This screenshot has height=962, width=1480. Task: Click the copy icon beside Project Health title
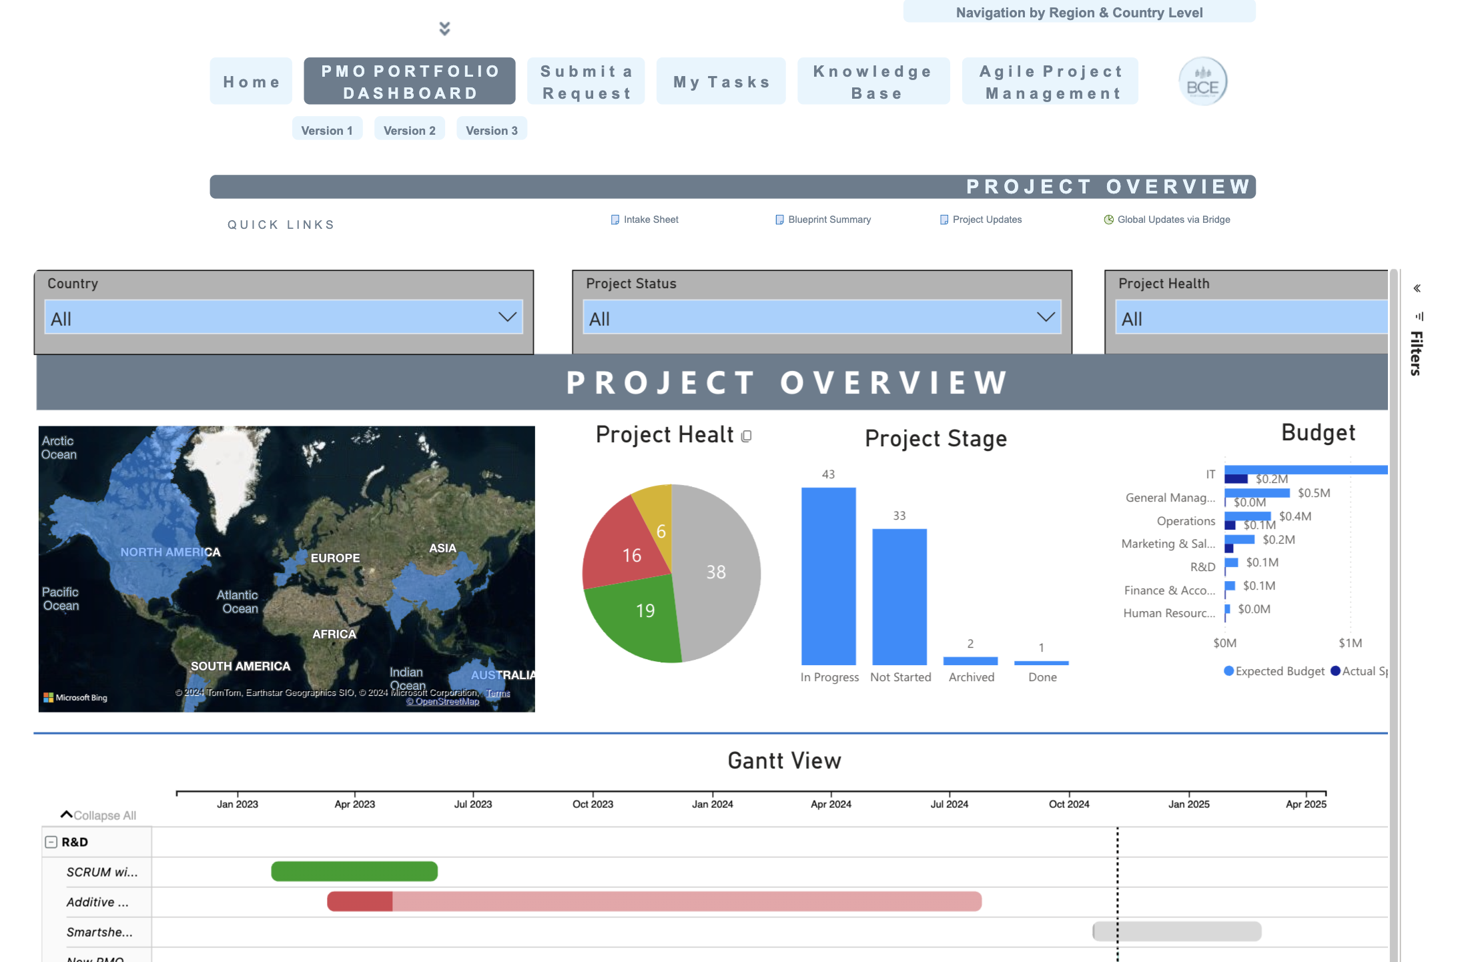[x=747, y=436]
